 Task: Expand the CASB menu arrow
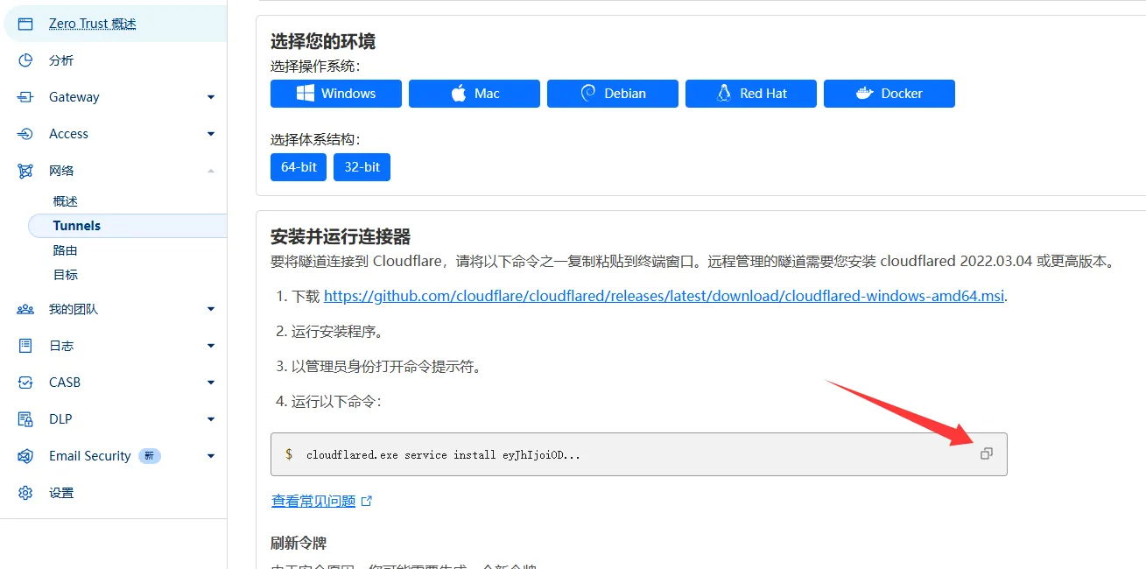[x=211, y=383]
